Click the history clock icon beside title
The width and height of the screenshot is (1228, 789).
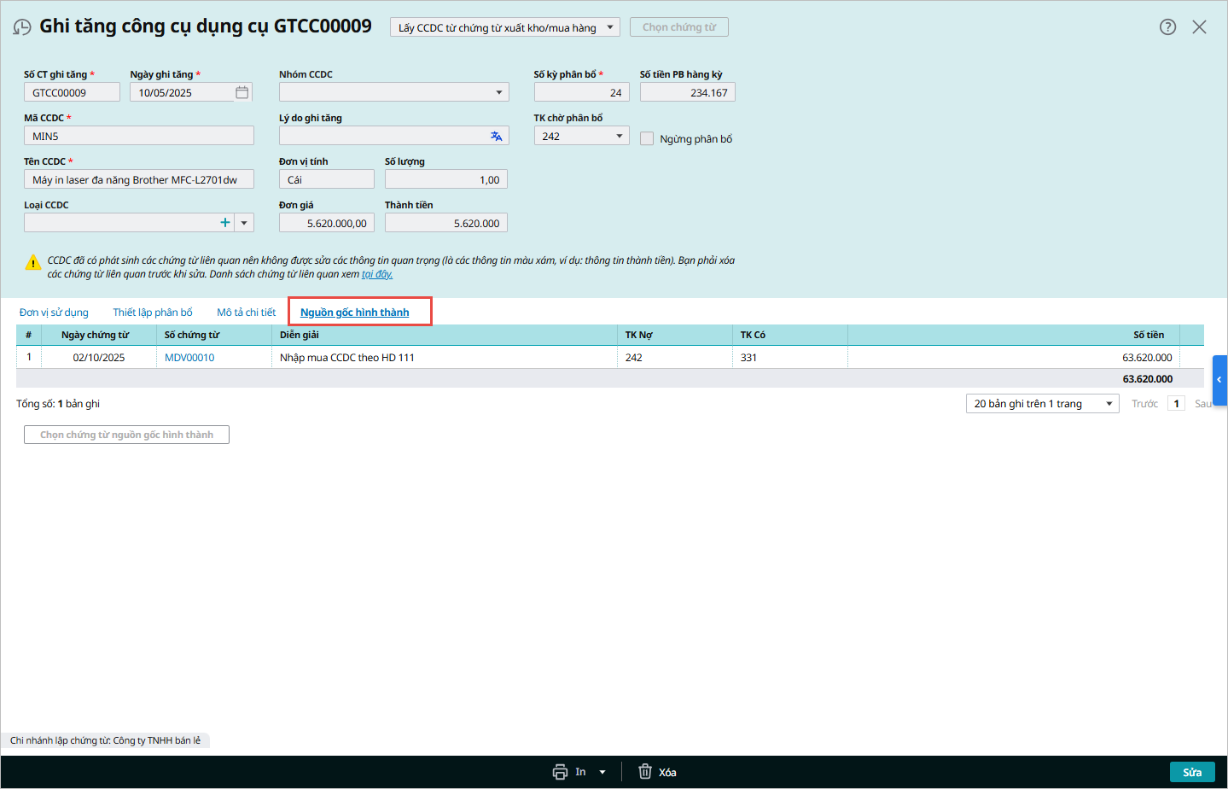(x=22, y=27)
